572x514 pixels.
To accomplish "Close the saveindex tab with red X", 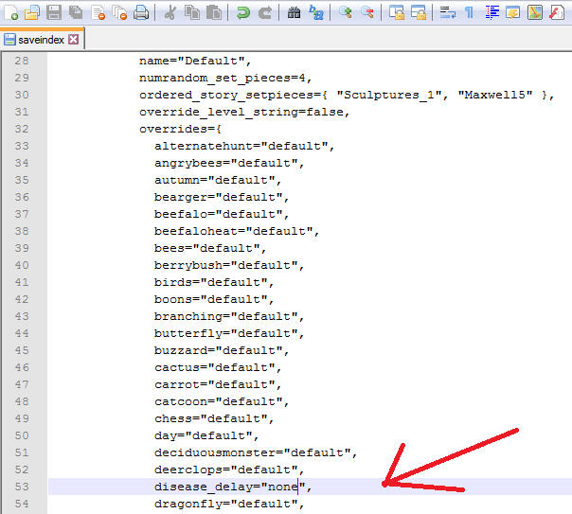I will 74,39.
